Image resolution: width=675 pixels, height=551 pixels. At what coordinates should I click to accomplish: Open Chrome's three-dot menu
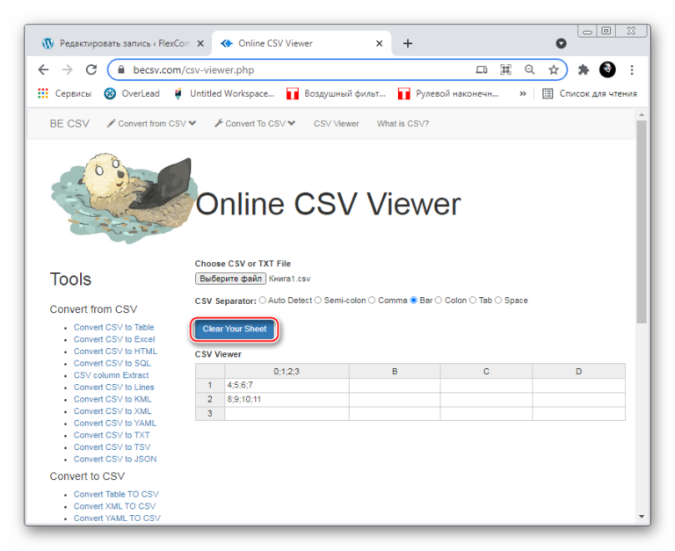[x=632, y=69]
